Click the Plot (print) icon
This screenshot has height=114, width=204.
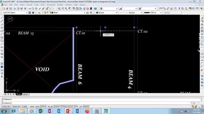[15, 9]
